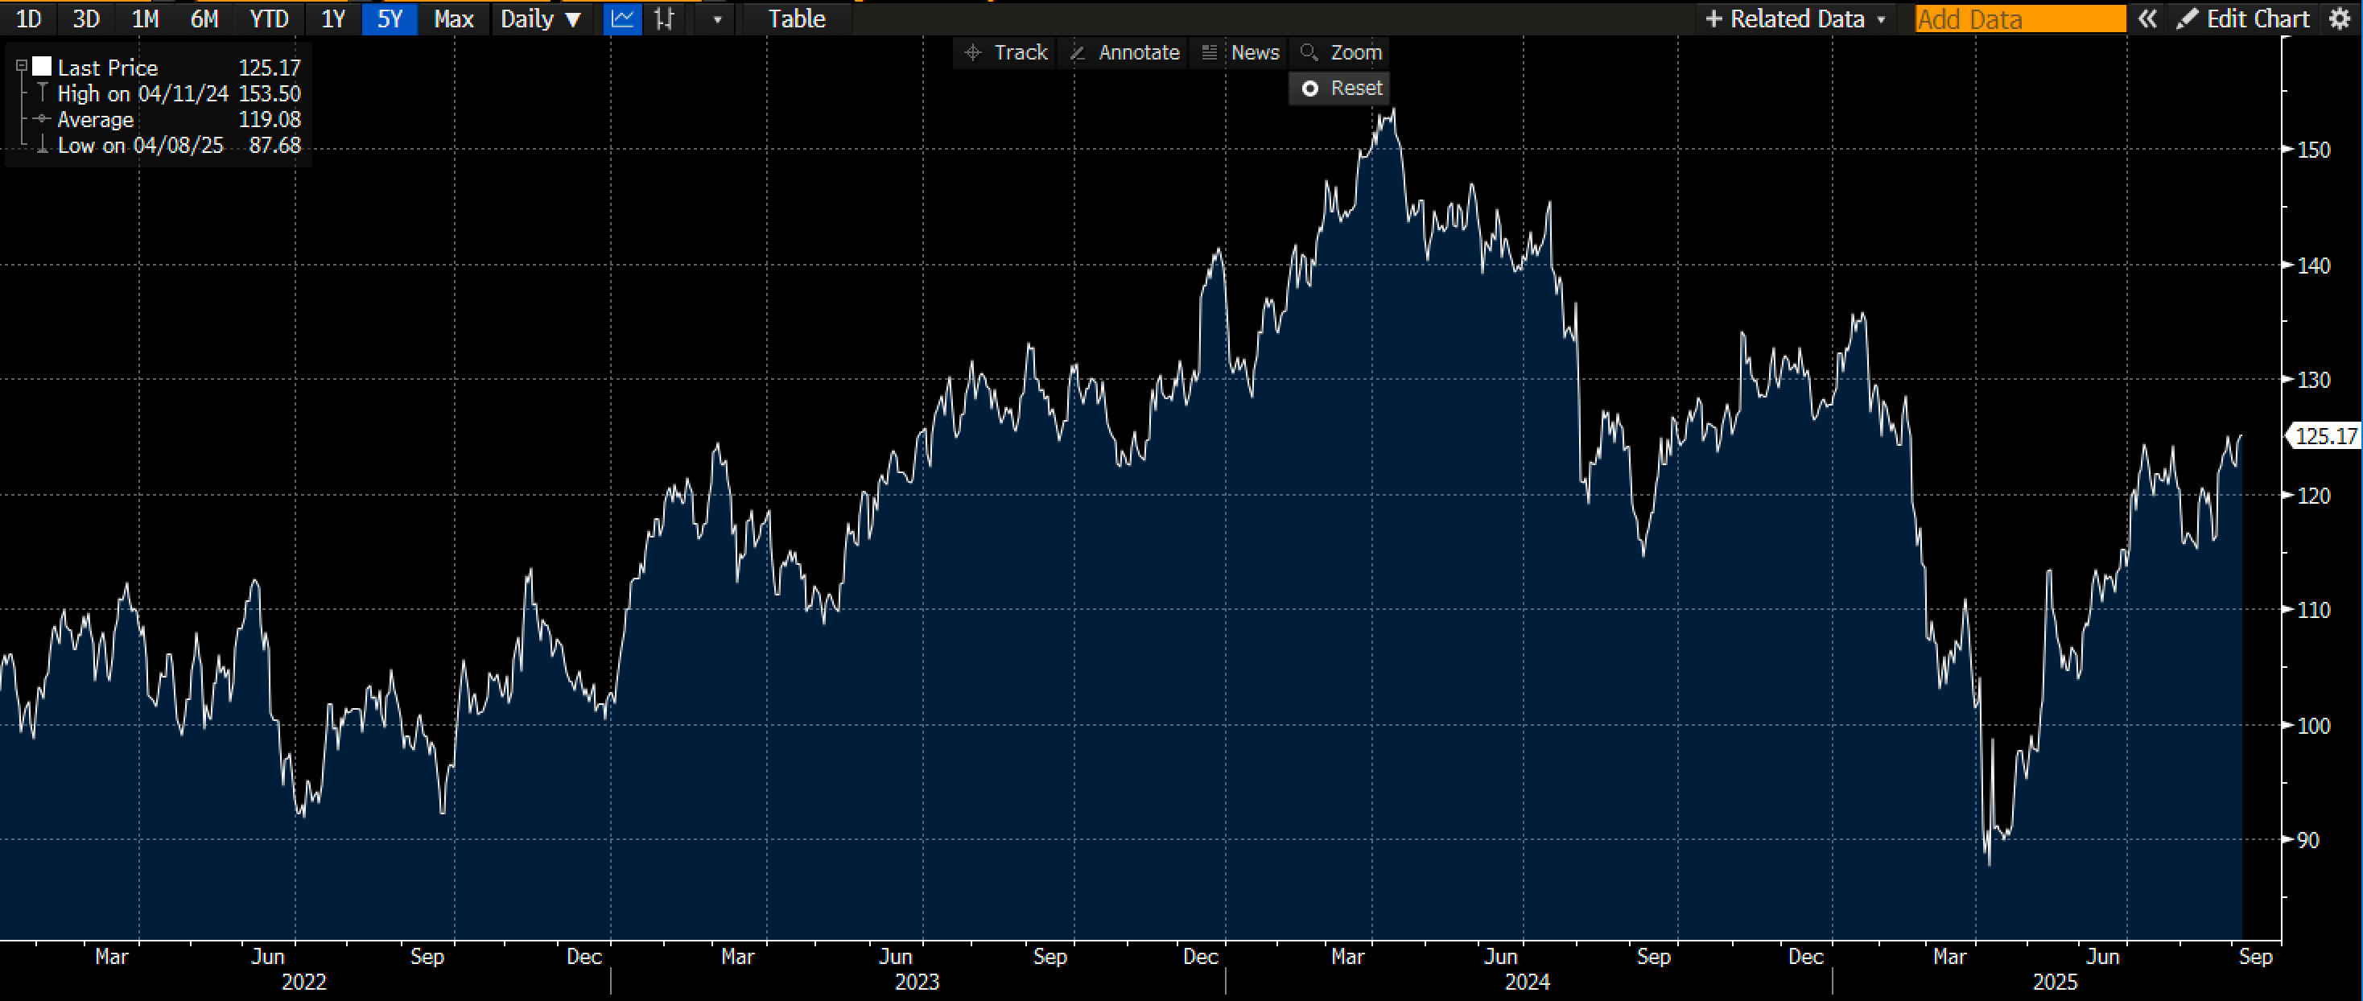Activate the Zoom magnifier tool
2363x1001 pixels.
click(x=1341, y=52)
